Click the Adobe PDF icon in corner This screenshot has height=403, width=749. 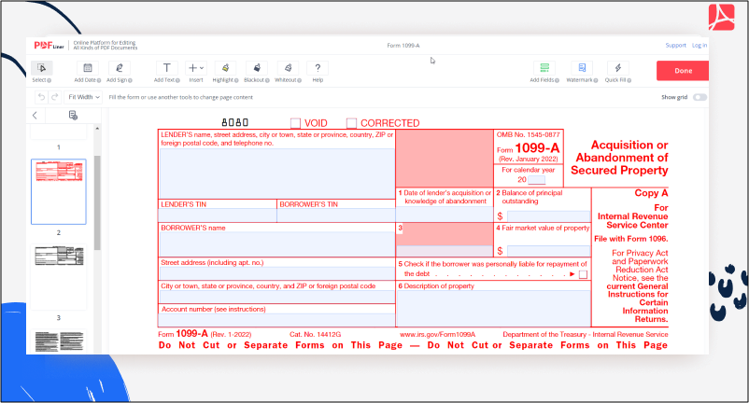point(721,17)
